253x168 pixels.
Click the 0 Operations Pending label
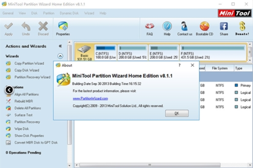tap(23, 152)
